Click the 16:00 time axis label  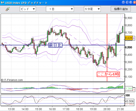(52, 109)
